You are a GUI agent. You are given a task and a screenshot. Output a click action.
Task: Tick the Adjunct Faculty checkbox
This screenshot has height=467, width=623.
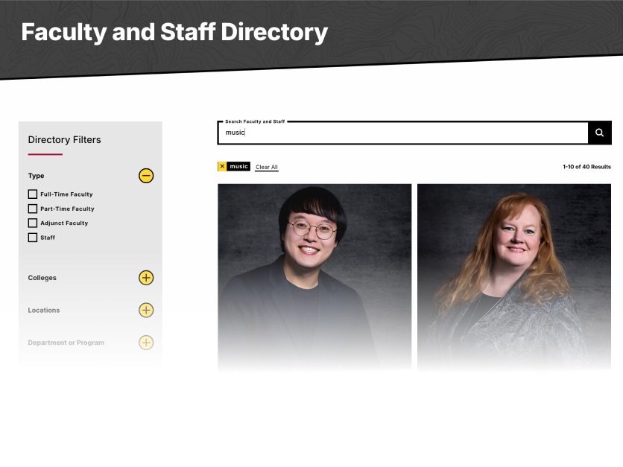click(x=33, y=223)
